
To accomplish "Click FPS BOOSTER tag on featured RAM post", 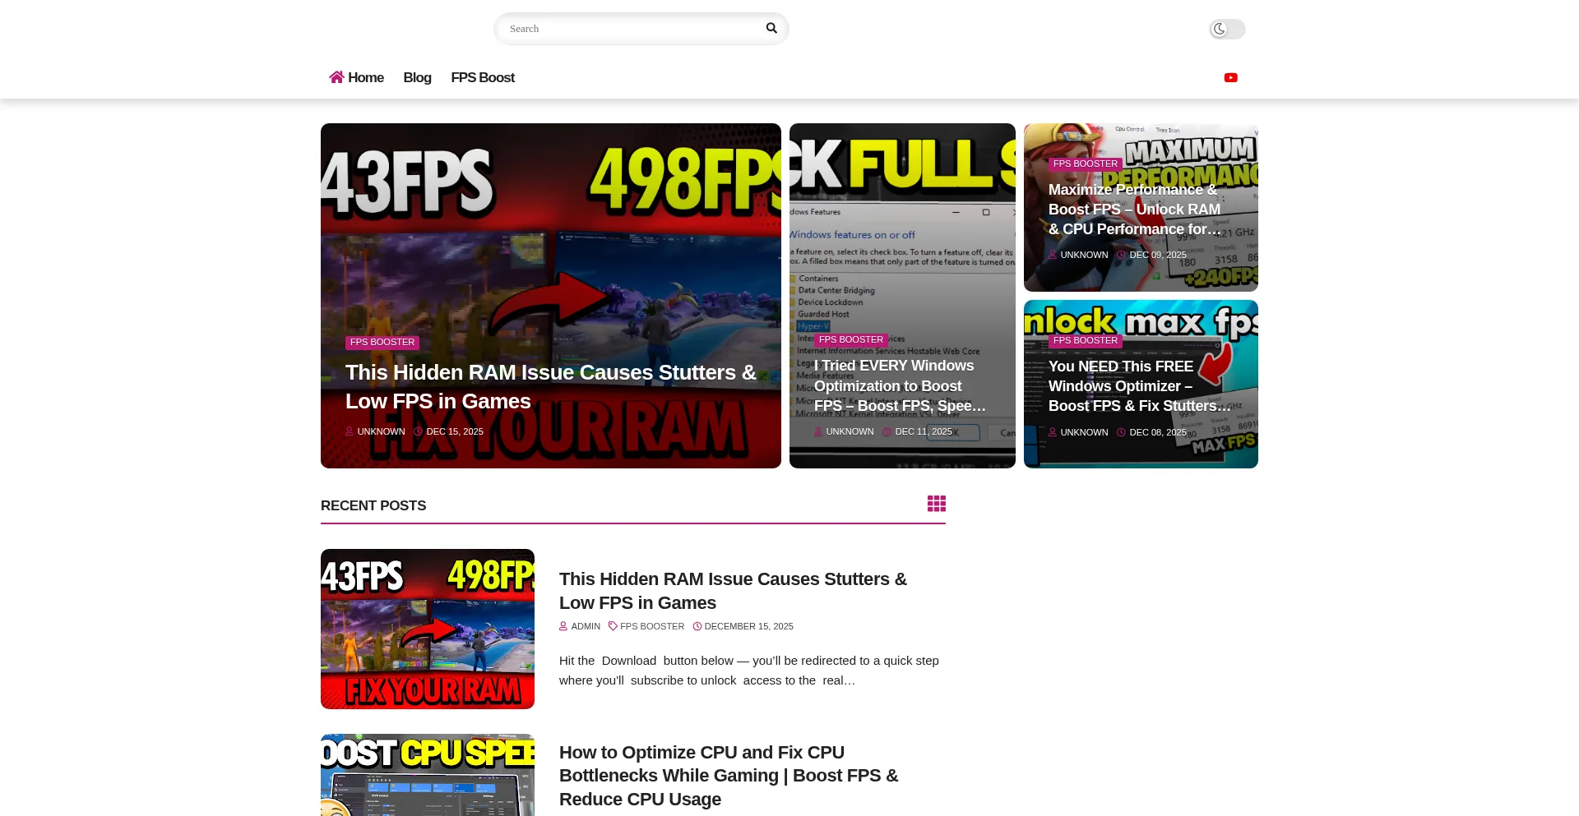I will click(382, 343).
